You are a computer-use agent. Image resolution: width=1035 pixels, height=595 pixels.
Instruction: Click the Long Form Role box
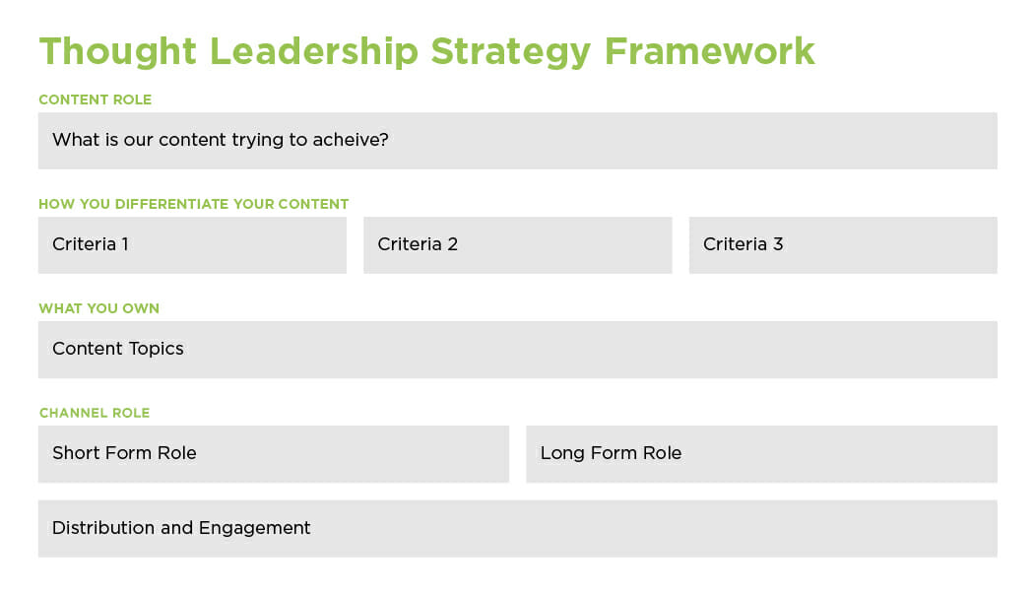point(762,454)
